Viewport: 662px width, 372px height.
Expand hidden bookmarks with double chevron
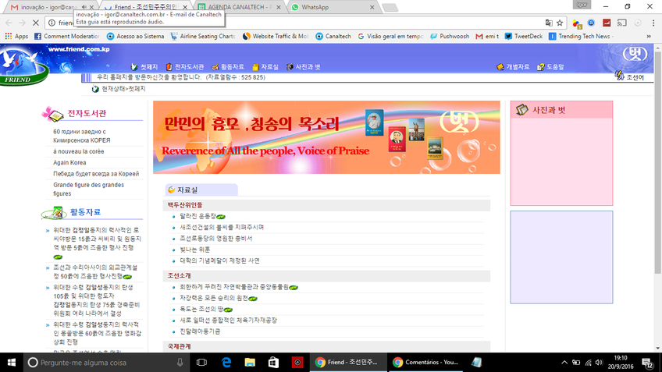pos(649,37)
